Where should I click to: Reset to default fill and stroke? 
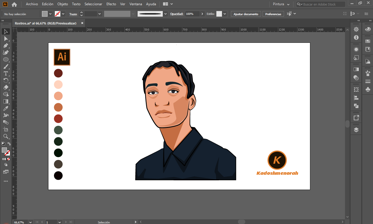point(3,144)
